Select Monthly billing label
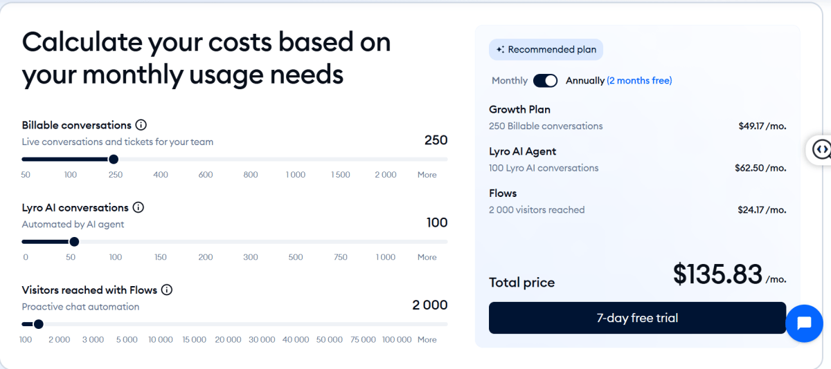 [x=510, y=81]
